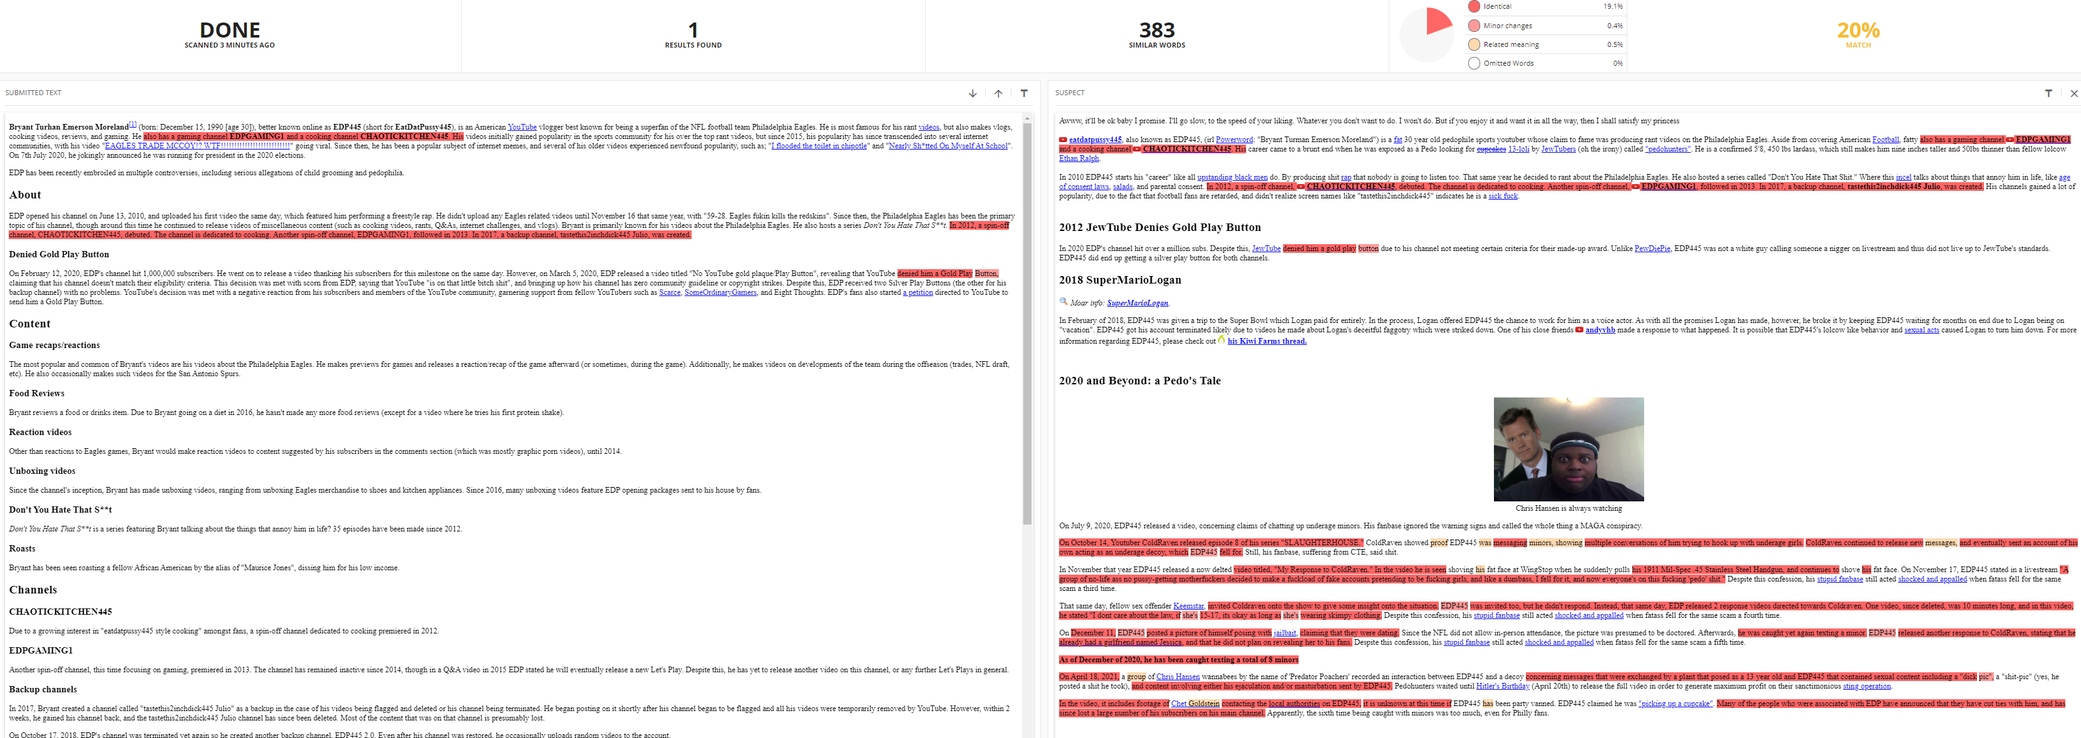
Task: Open the Chris Hansen image thumbnail
Action: click(1568, 449)
